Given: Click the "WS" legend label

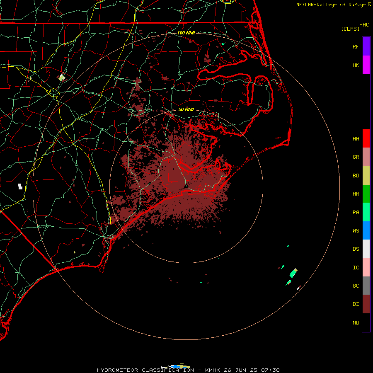Looking at the screenshot, I should 356,231.
